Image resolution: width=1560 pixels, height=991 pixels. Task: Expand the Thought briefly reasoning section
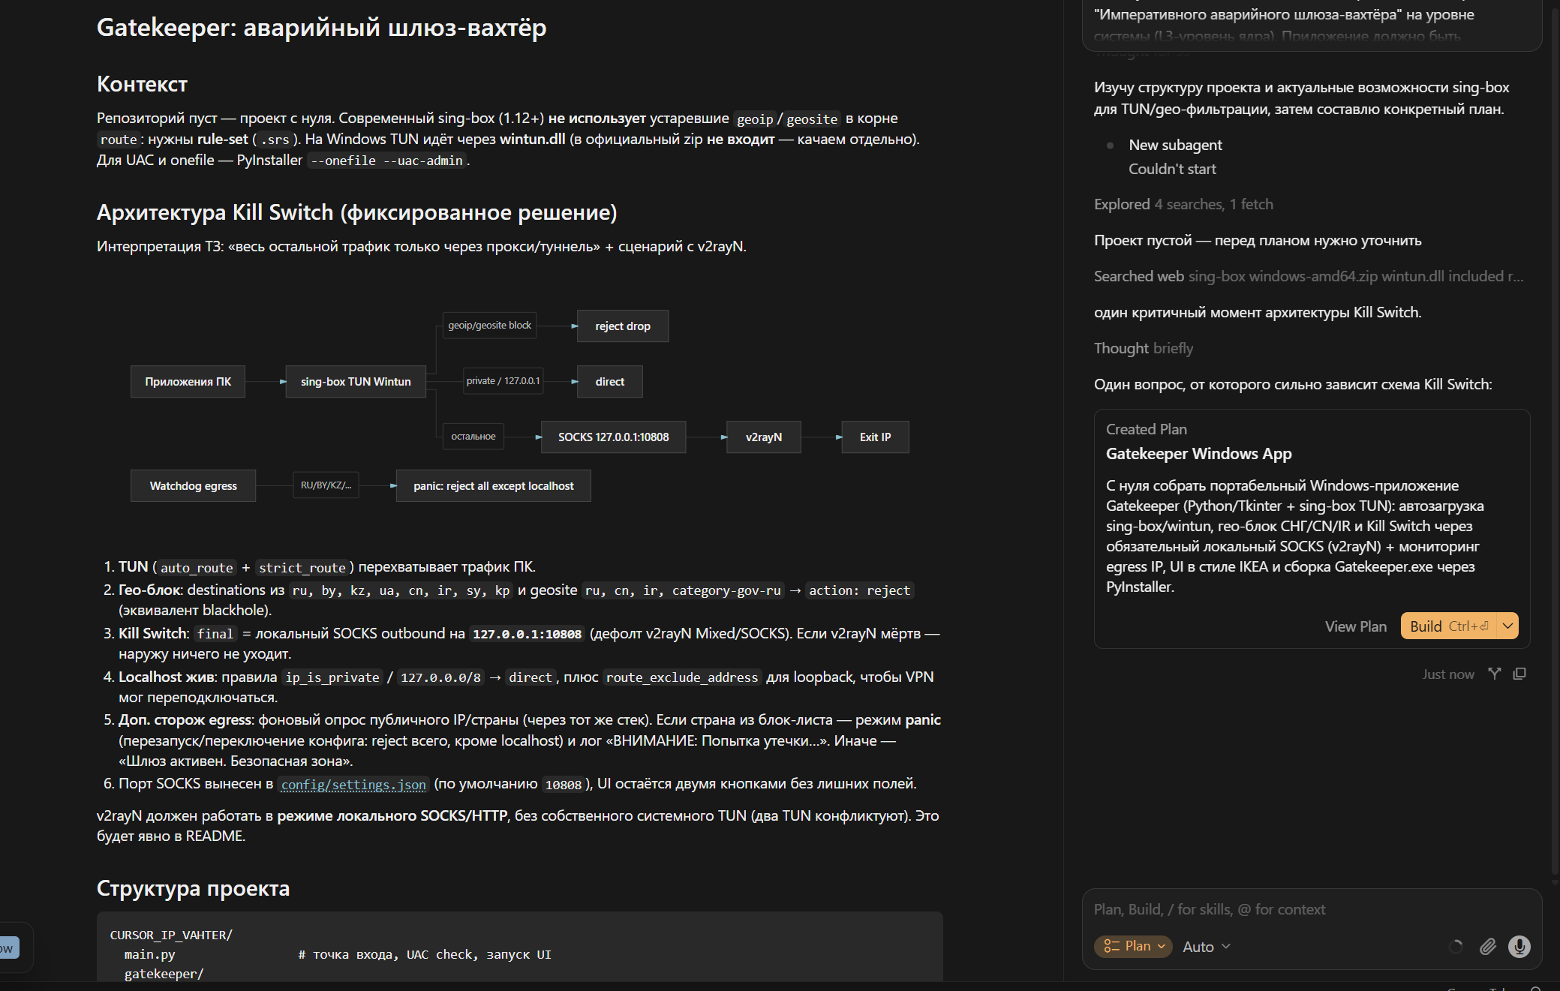tap(1143, 348)
